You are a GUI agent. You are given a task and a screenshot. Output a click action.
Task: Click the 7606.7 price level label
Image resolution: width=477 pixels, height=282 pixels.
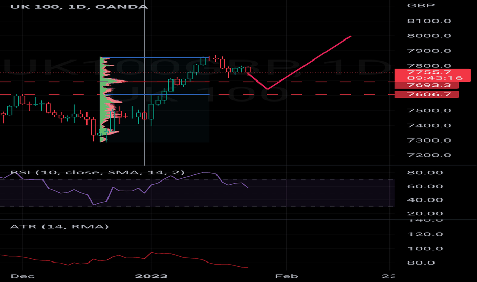click(426, 94)
